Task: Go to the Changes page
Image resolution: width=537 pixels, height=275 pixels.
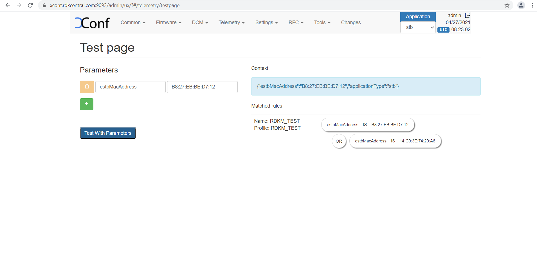Action: pyautogui.click(x=351, y=22)
